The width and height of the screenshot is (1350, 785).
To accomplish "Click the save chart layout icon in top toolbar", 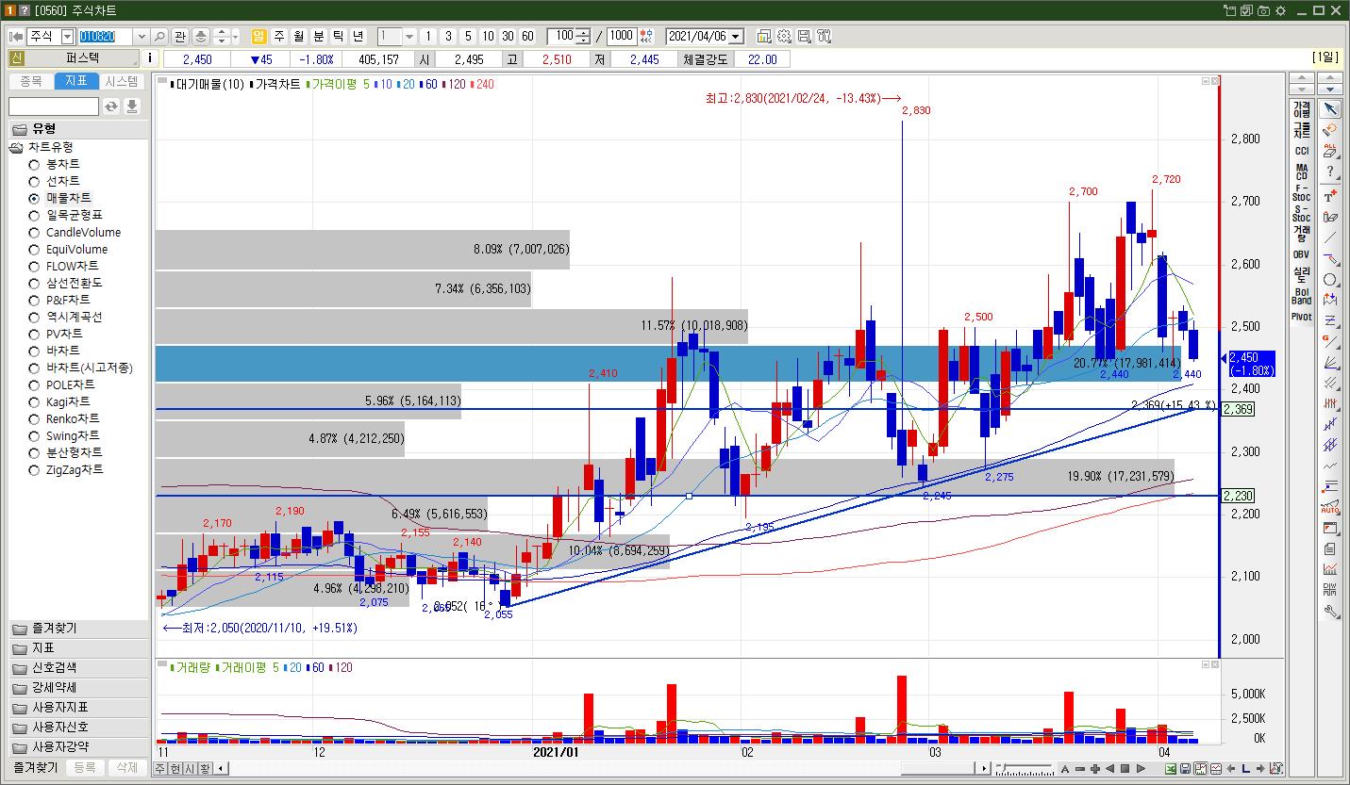I will (x=804, y=37).
